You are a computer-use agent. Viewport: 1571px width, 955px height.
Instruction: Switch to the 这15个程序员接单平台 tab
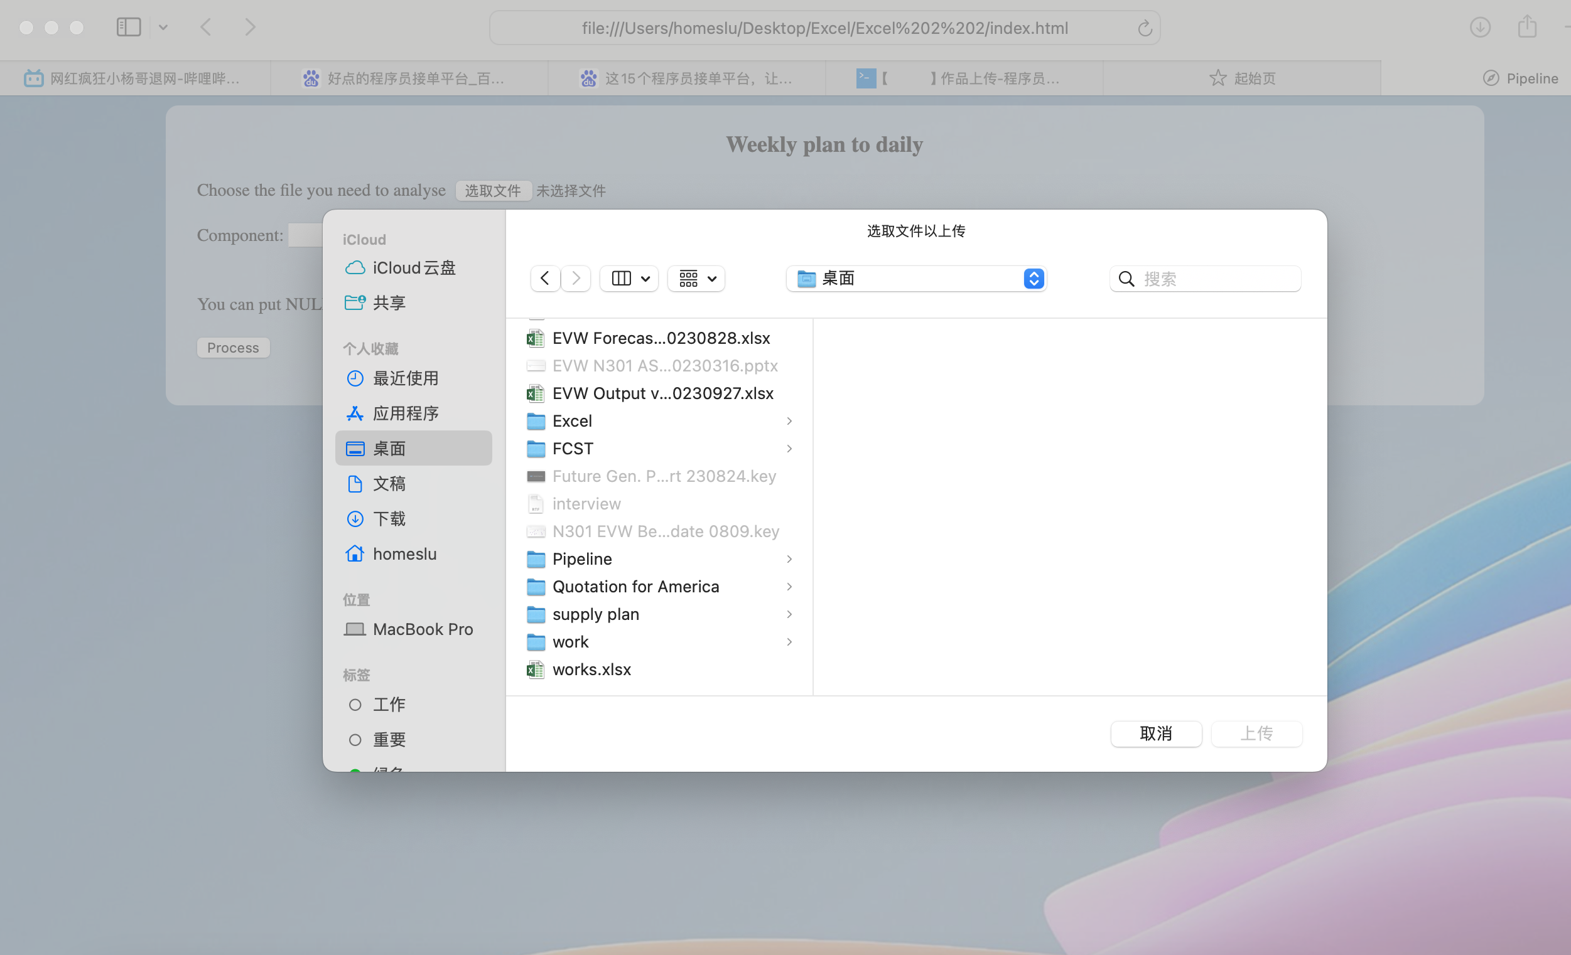point(687,78)
